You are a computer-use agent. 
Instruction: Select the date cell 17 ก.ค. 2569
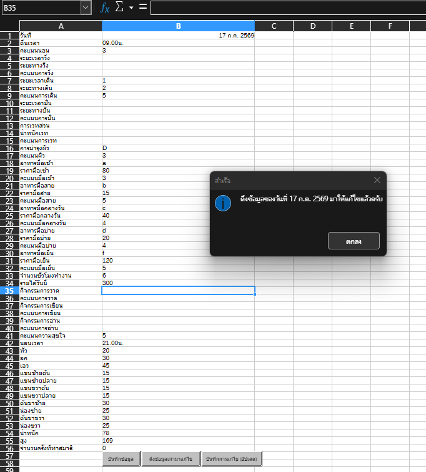pos(179,36)
